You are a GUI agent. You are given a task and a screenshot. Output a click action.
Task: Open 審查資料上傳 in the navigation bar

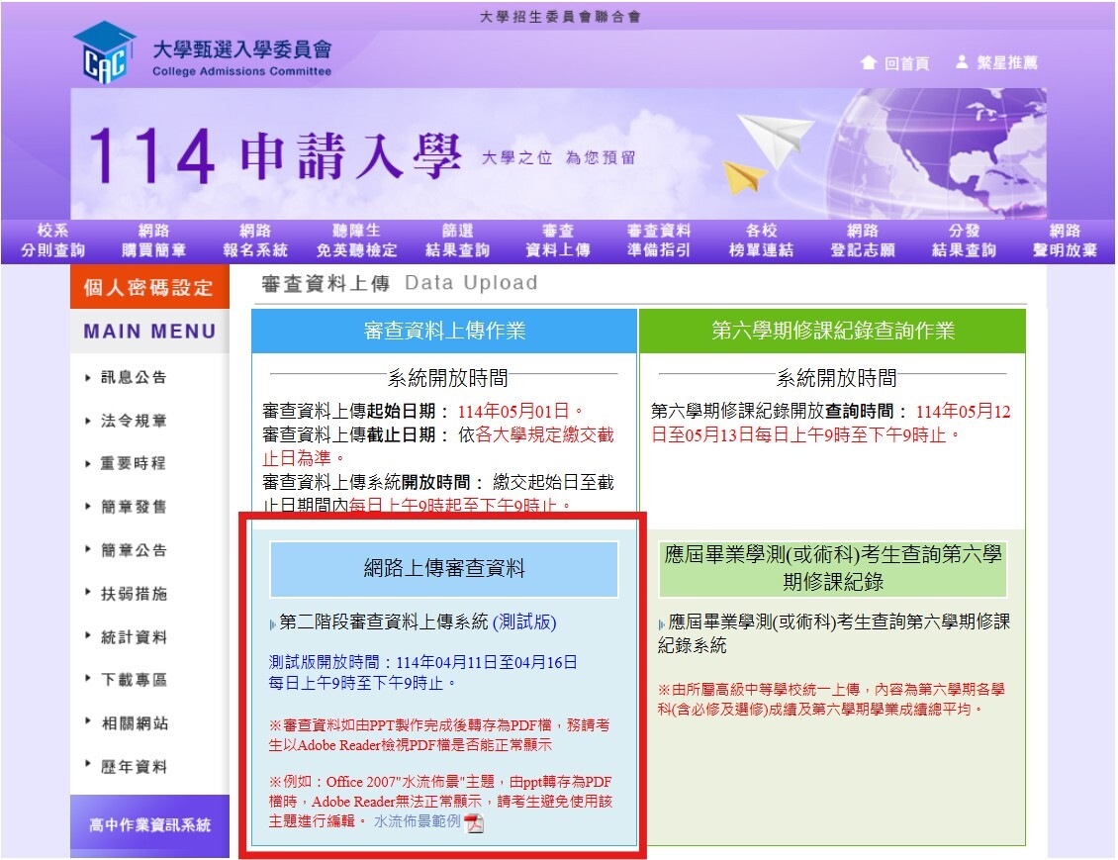558,240
